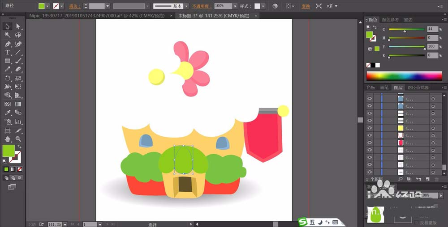Select the Symbol Sprayer tool

click(x=8, y=122)
